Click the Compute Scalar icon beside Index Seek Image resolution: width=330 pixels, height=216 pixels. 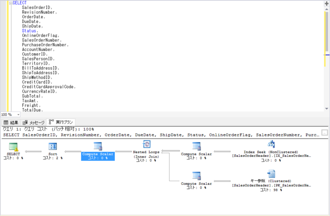(196, 146)
